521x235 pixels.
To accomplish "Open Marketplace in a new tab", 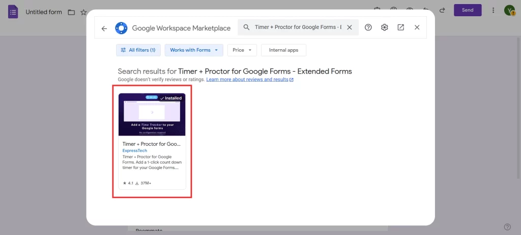I will click(x=401, y=27).
